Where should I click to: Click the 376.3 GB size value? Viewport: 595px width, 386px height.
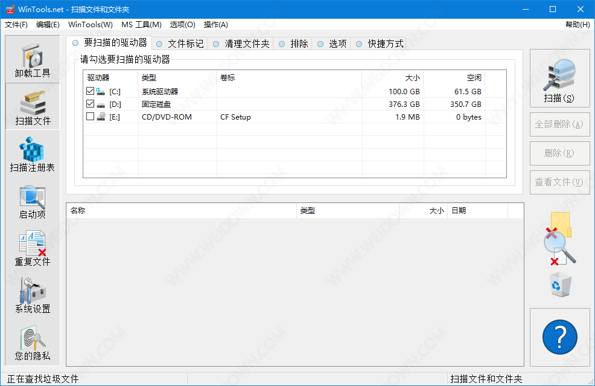(x=404, y=104)
